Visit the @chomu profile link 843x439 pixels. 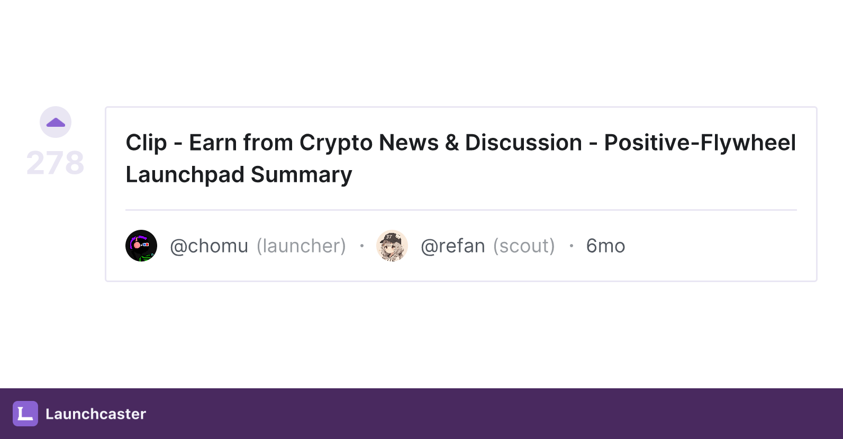click(x=209, y=246)
